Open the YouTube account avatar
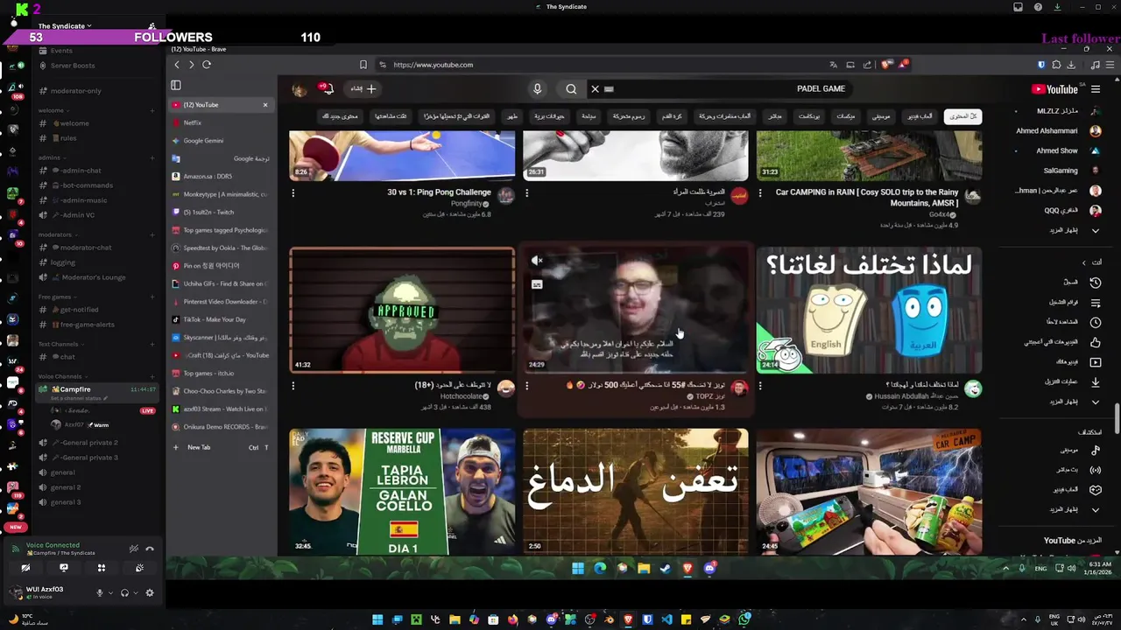1121x630 pixels. [x=300, y=89]
